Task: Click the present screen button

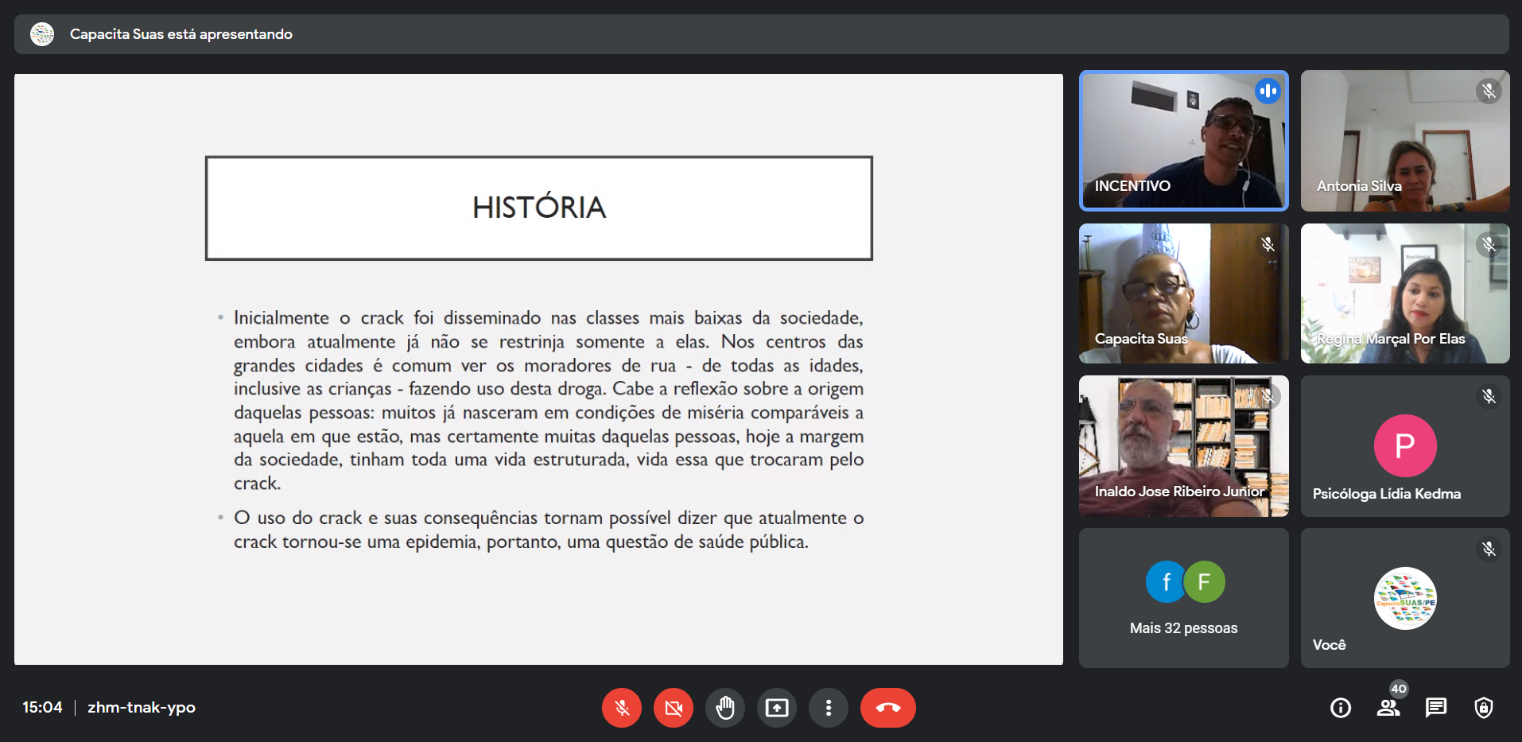Action: click(777, 707)
